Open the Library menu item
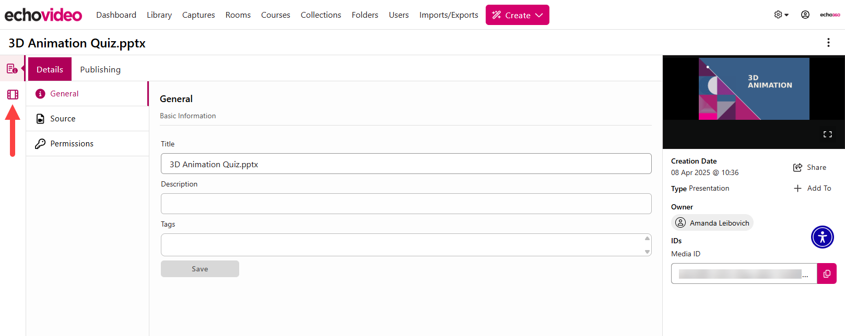This screenshot has height=336, width=845. (x=159, y=15)
